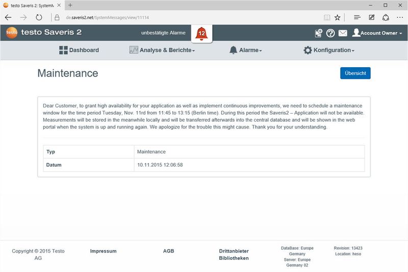Image resolution: width=408 pixels, height=272 pixels.
Task: Click the padlock security icon
Action: pos(57,17)
